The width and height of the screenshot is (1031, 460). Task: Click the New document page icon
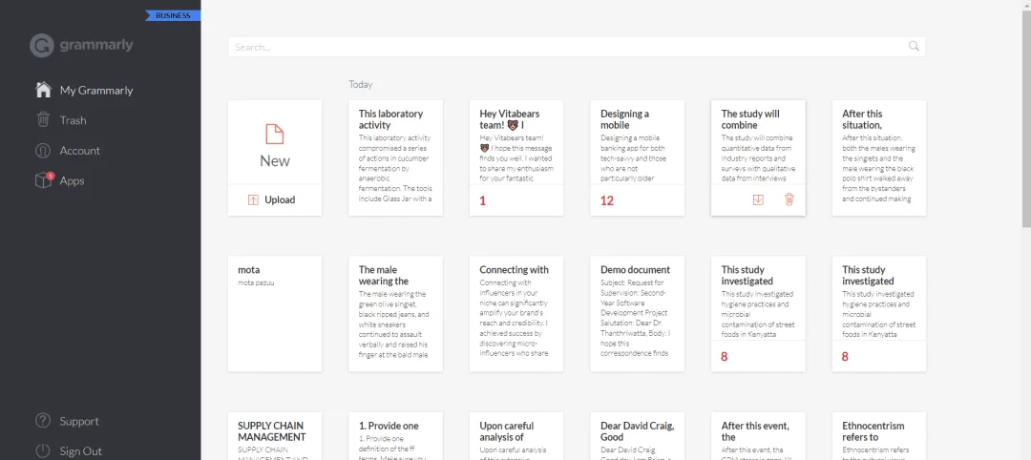pyautogui.click(x=275, y=134)
